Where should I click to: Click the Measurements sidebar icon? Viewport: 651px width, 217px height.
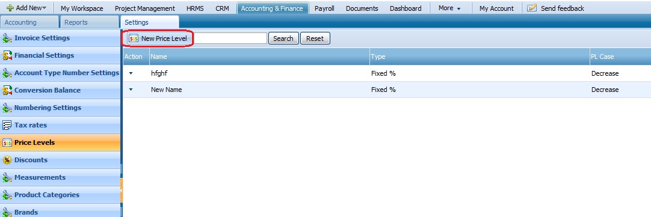point(7,177)
